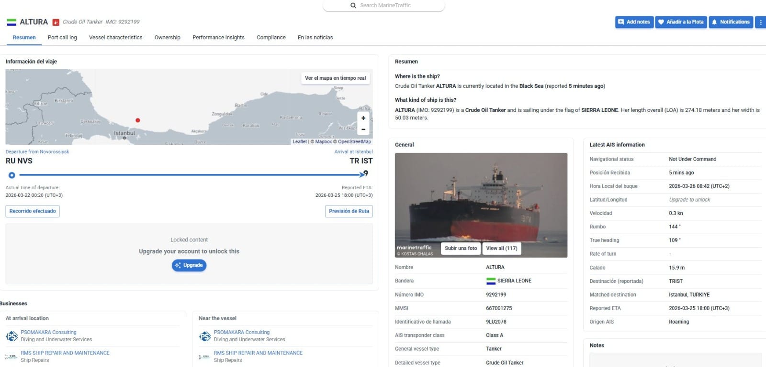Viewport: 766px width, 367px height.
Task: Click the search magnifier icon
Action: click(x=353, y=5)
